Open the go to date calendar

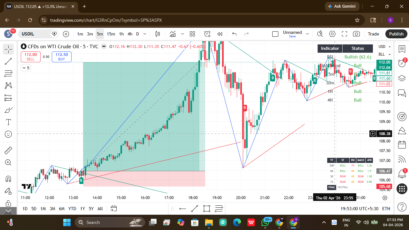[114, 209]
